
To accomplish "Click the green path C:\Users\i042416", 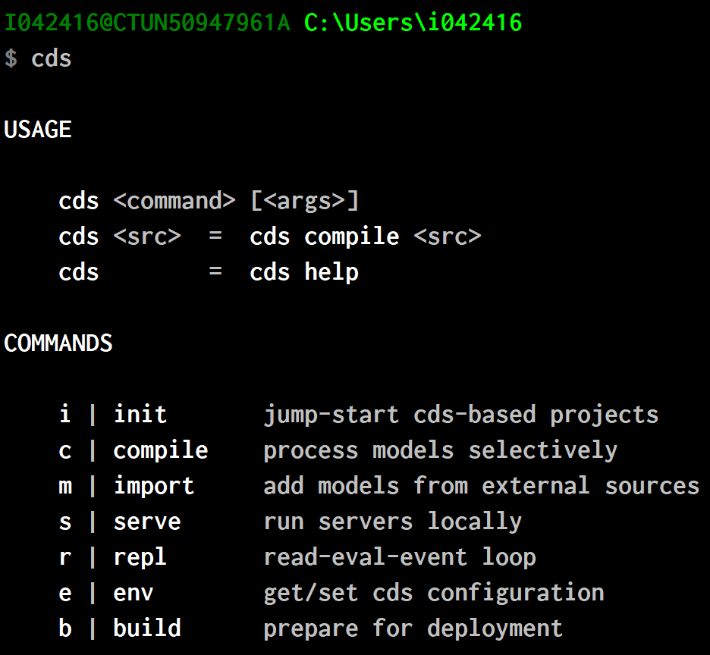I will [x=413, y=23].
